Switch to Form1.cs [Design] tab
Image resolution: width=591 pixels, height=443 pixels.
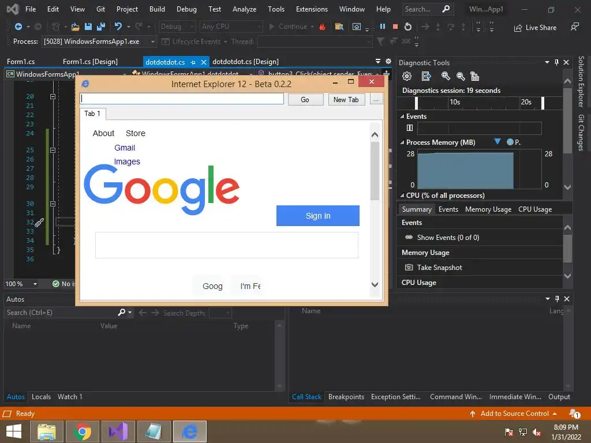point(90,62)
